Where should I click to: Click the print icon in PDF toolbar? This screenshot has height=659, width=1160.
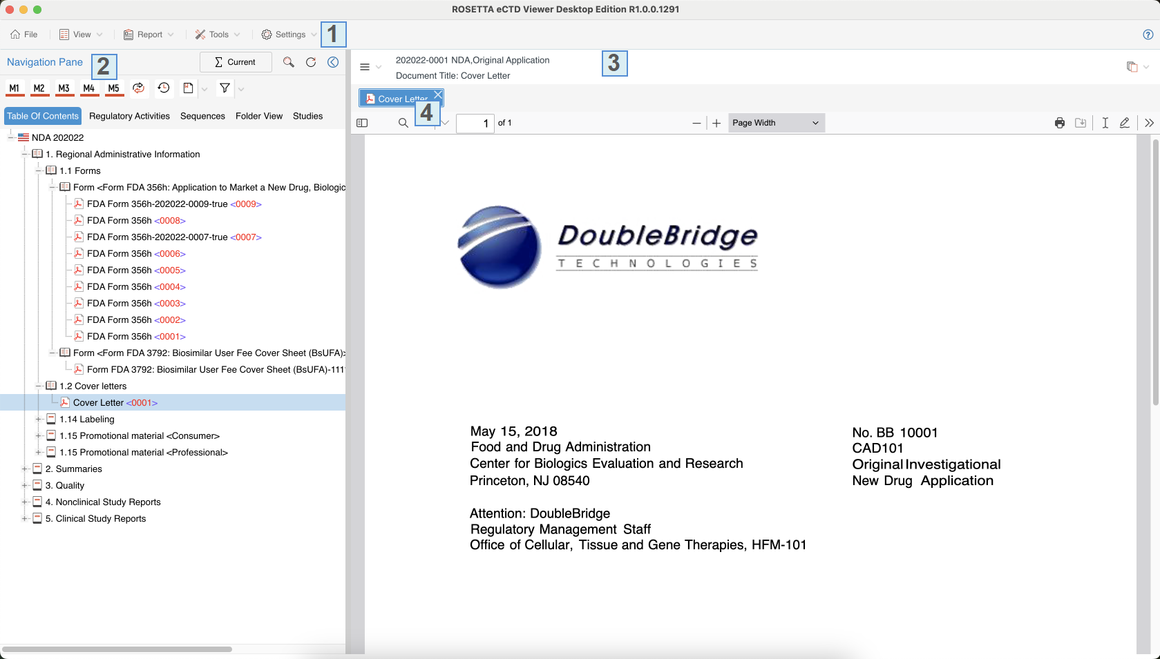[x=1060, y=123]
